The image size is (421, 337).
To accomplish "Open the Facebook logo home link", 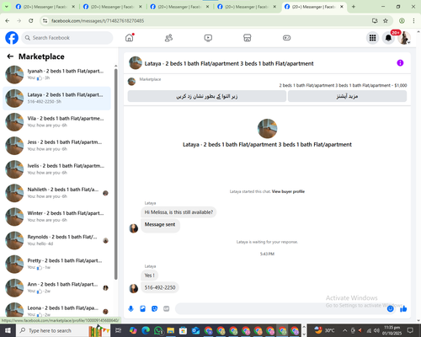I will tap(12, 38).
